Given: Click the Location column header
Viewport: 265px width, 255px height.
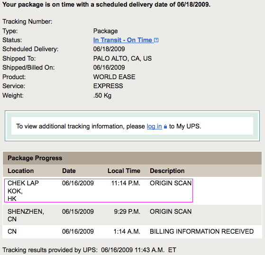Looking at the screenshot, I should [x=20, y=171].
